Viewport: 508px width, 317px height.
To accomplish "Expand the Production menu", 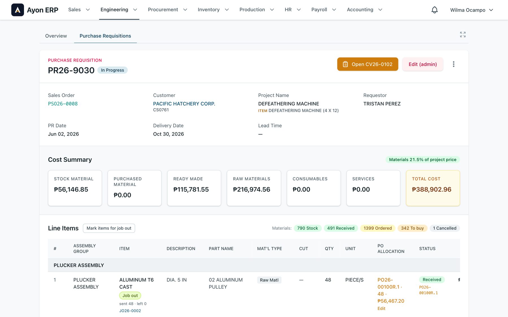I will pos(257,10).
